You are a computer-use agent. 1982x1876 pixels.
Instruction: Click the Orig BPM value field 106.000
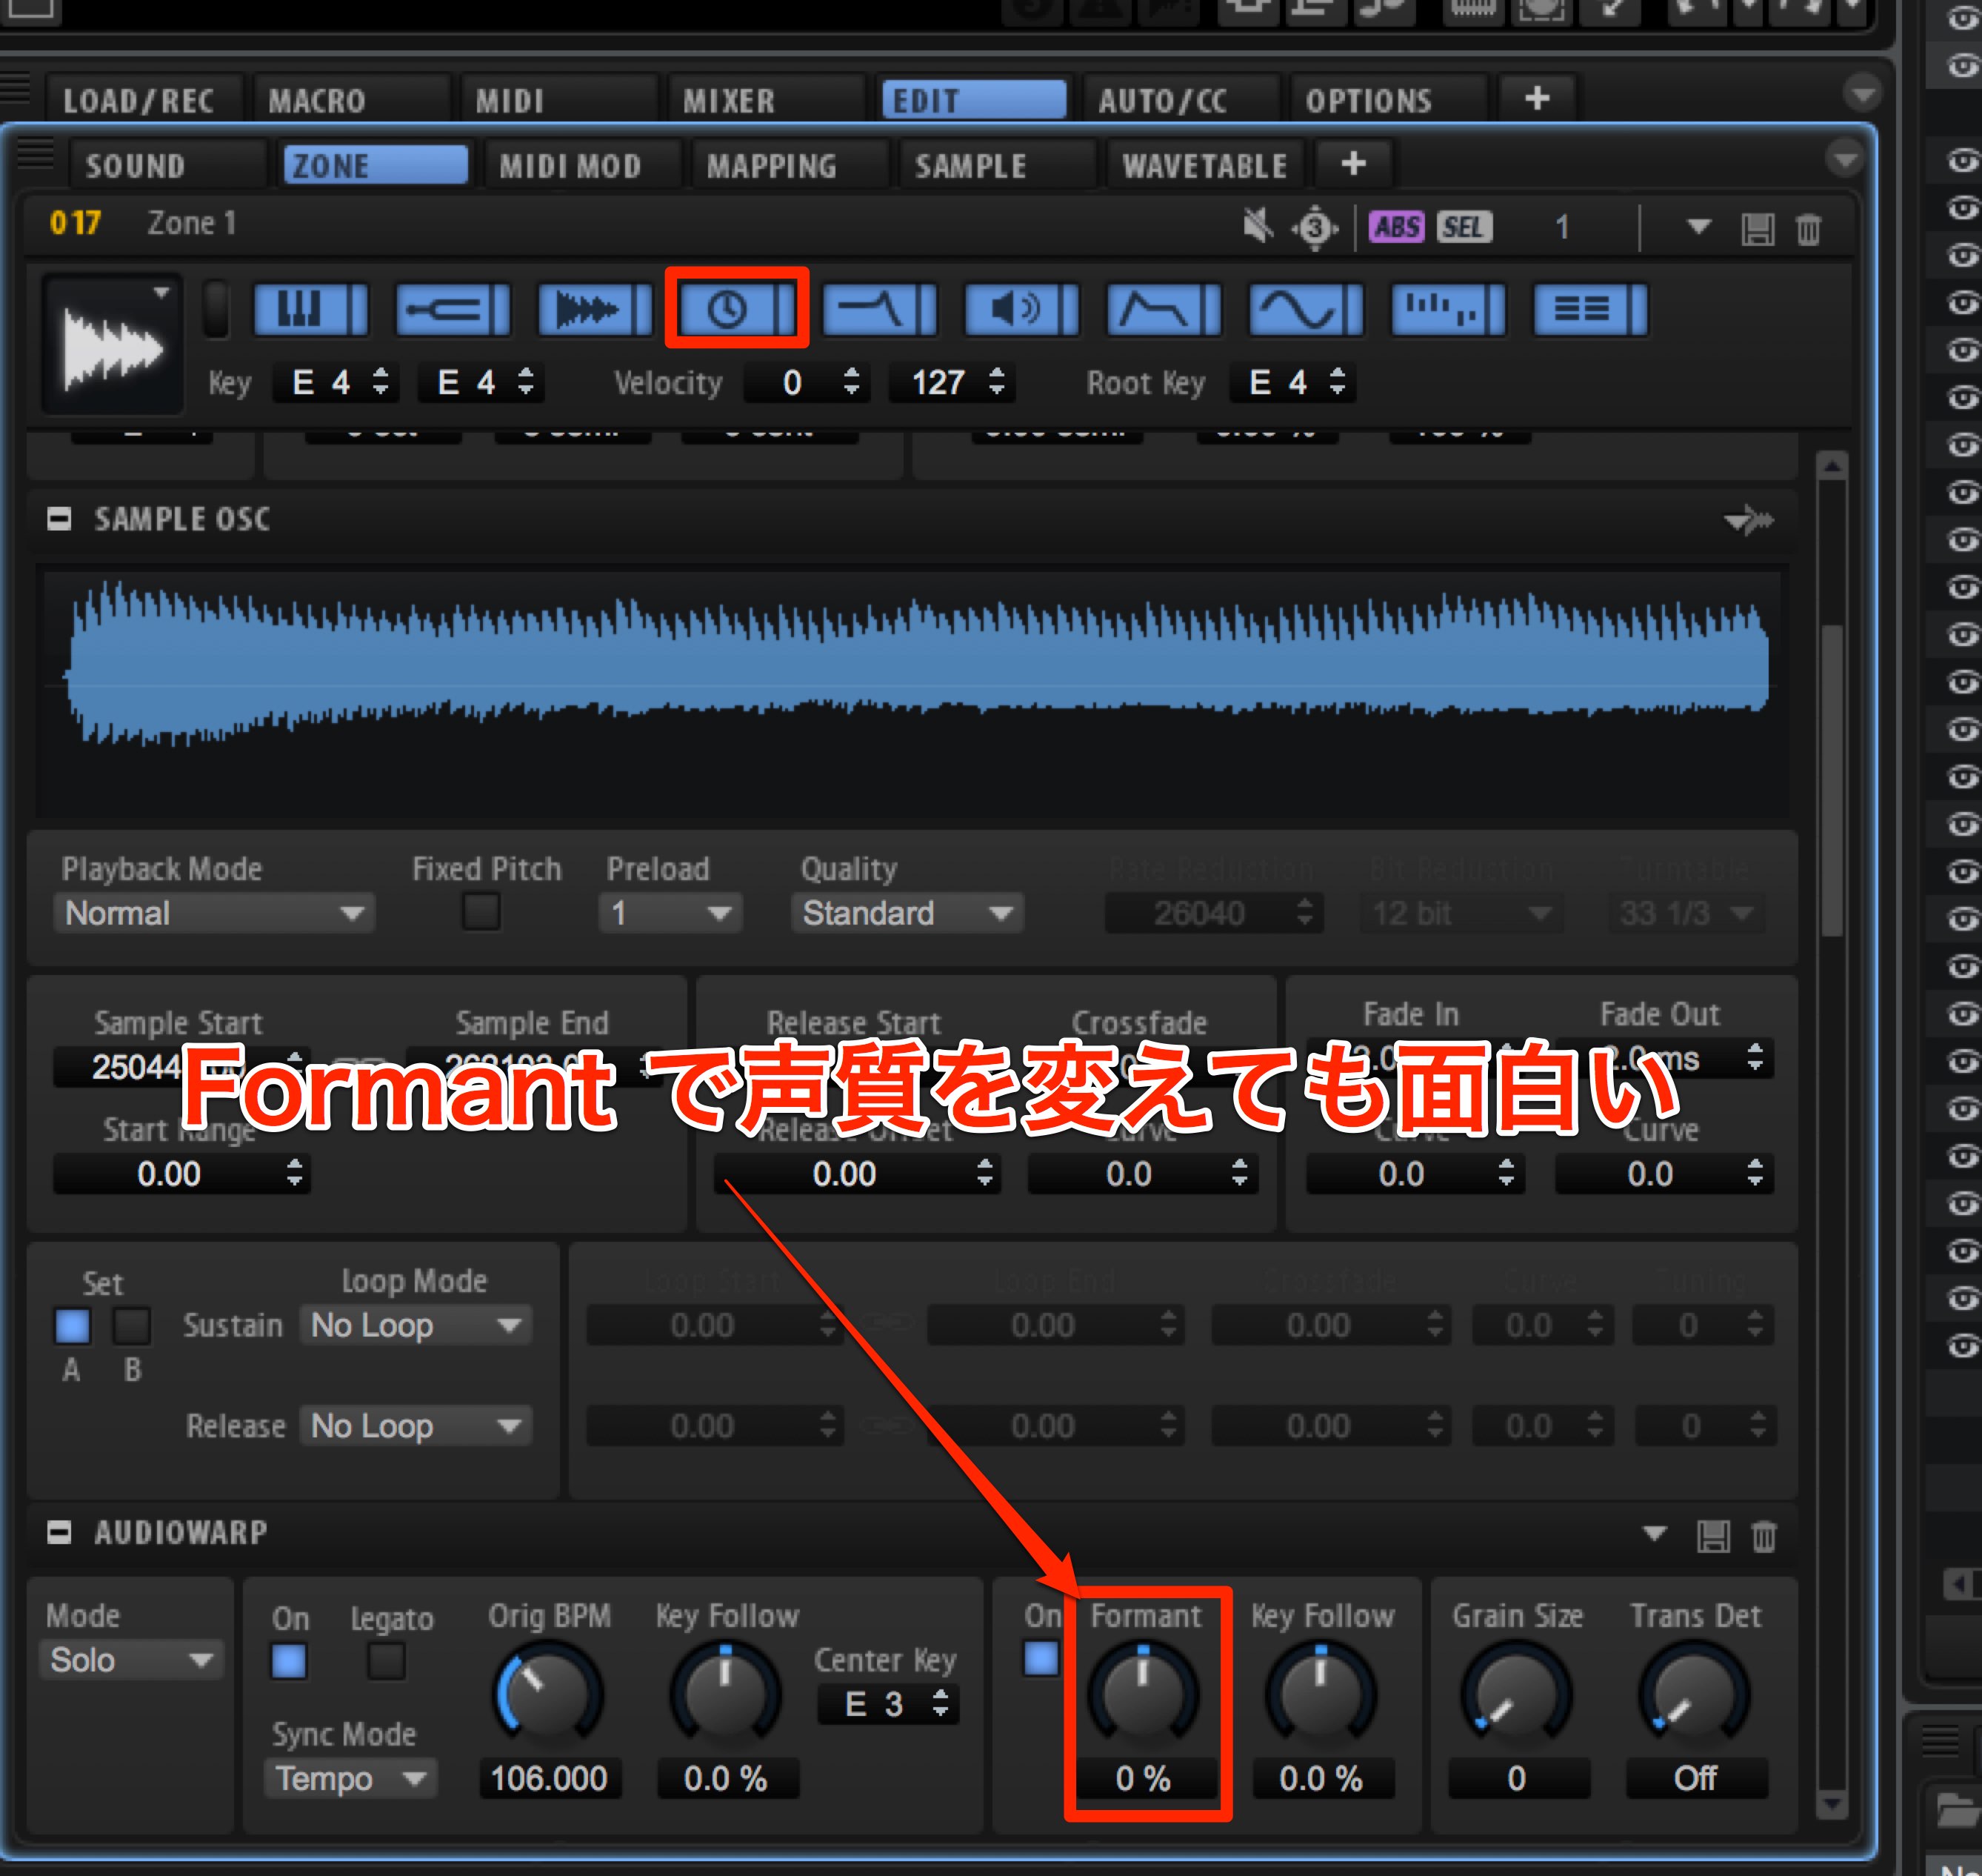point(550,1779)
